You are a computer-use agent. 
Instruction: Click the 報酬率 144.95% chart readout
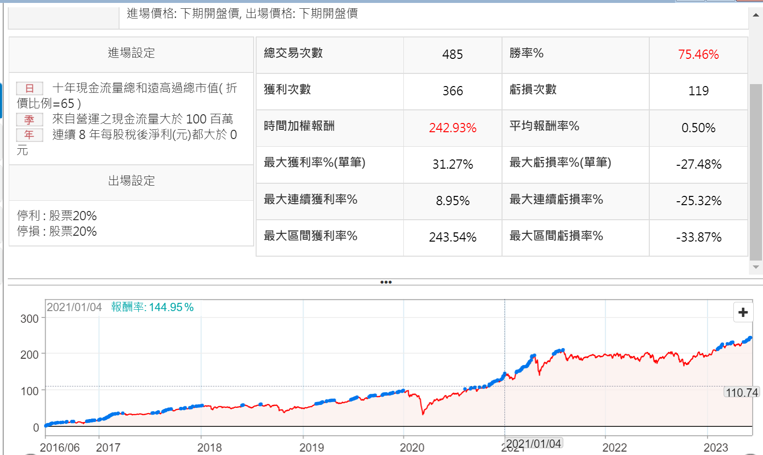152,307
